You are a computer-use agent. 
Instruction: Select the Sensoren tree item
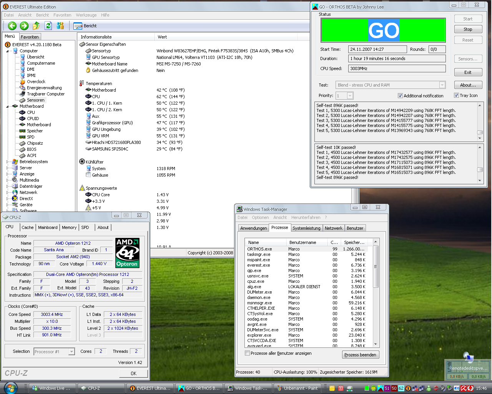point(32,100)
